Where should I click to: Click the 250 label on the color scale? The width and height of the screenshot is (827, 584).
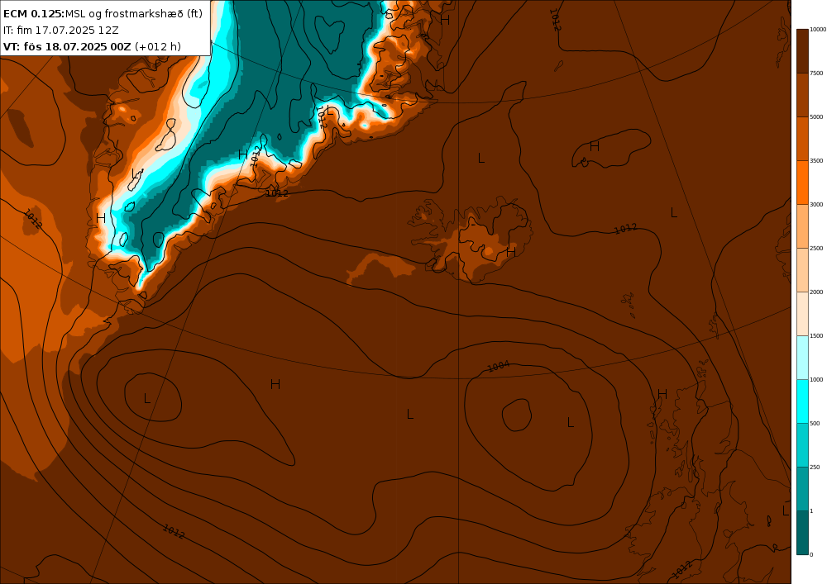click(815, 467)
